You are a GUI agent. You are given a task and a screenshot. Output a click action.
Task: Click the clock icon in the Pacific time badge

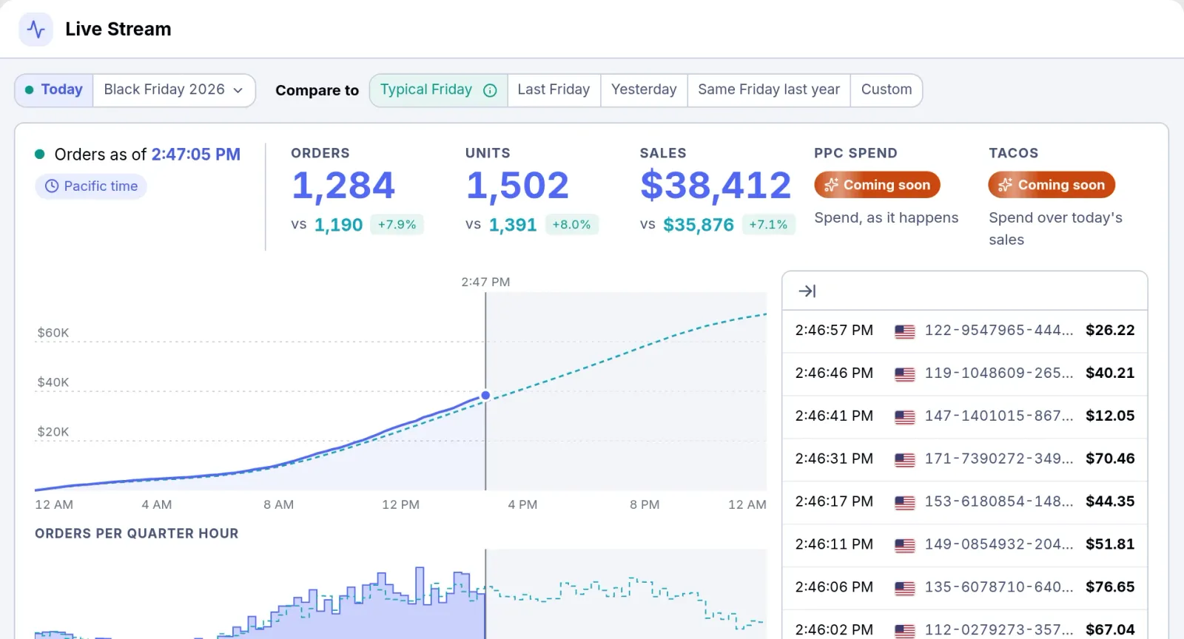point(52,186)
